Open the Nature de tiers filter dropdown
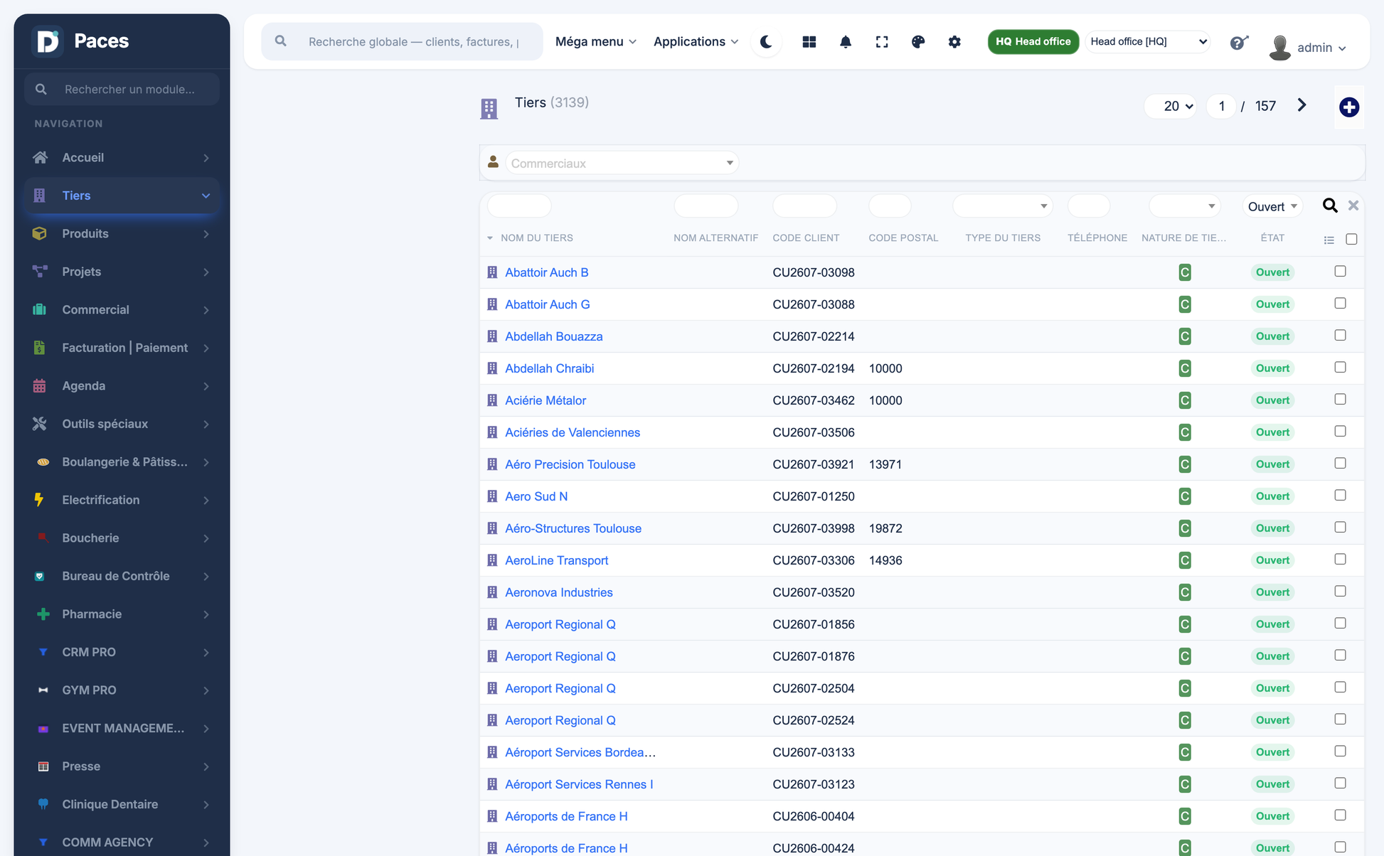The height and width of the screenshot is (856, 1384). (x=1184, y=205)
